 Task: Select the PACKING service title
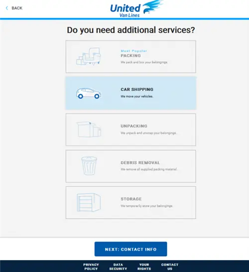131,56
